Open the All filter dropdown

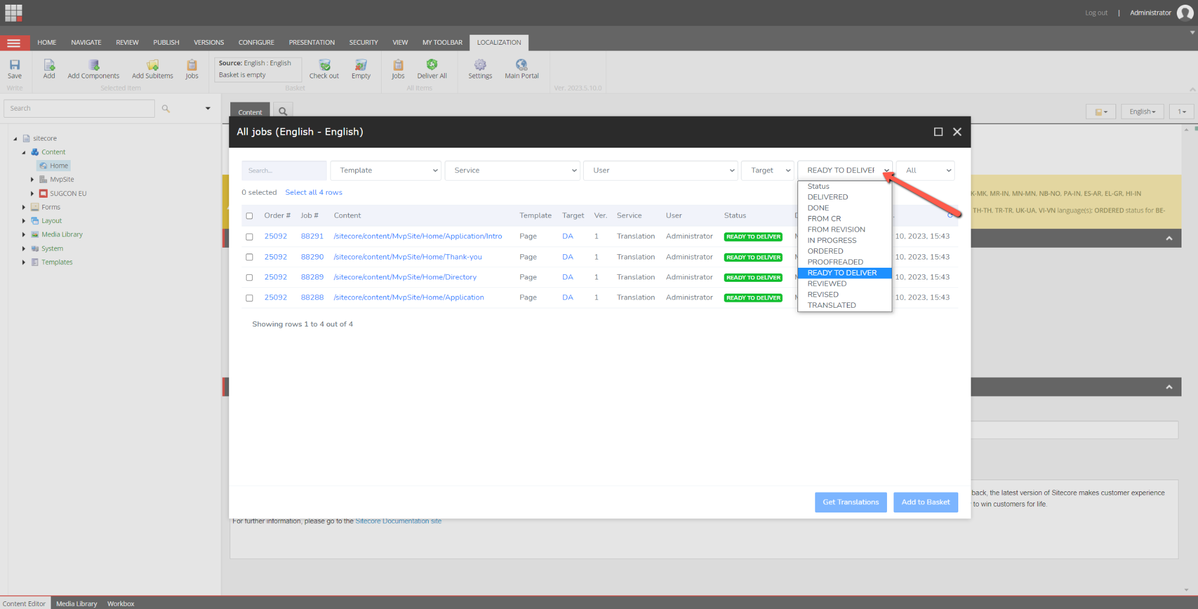click(x=925, y=171)
